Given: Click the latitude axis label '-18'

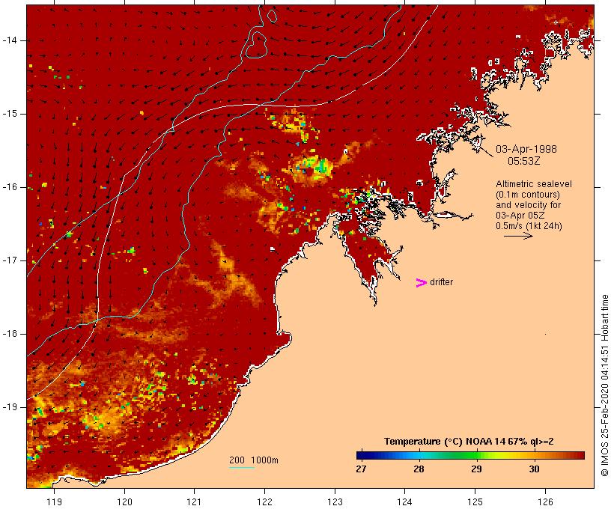Looking at the screenshot, I should pyautogui.click(x=10, y=334).
